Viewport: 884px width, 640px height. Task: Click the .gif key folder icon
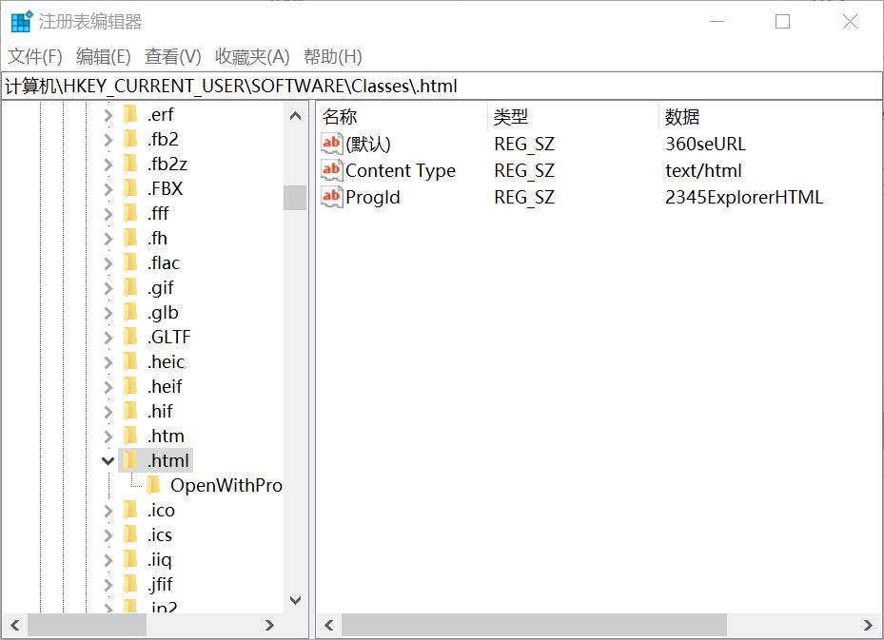(132, 287)
